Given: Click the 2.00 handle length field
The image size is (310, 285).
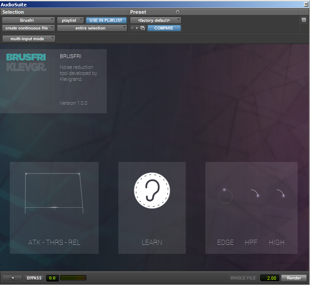Looking at the screenshot, I should 269,278.
